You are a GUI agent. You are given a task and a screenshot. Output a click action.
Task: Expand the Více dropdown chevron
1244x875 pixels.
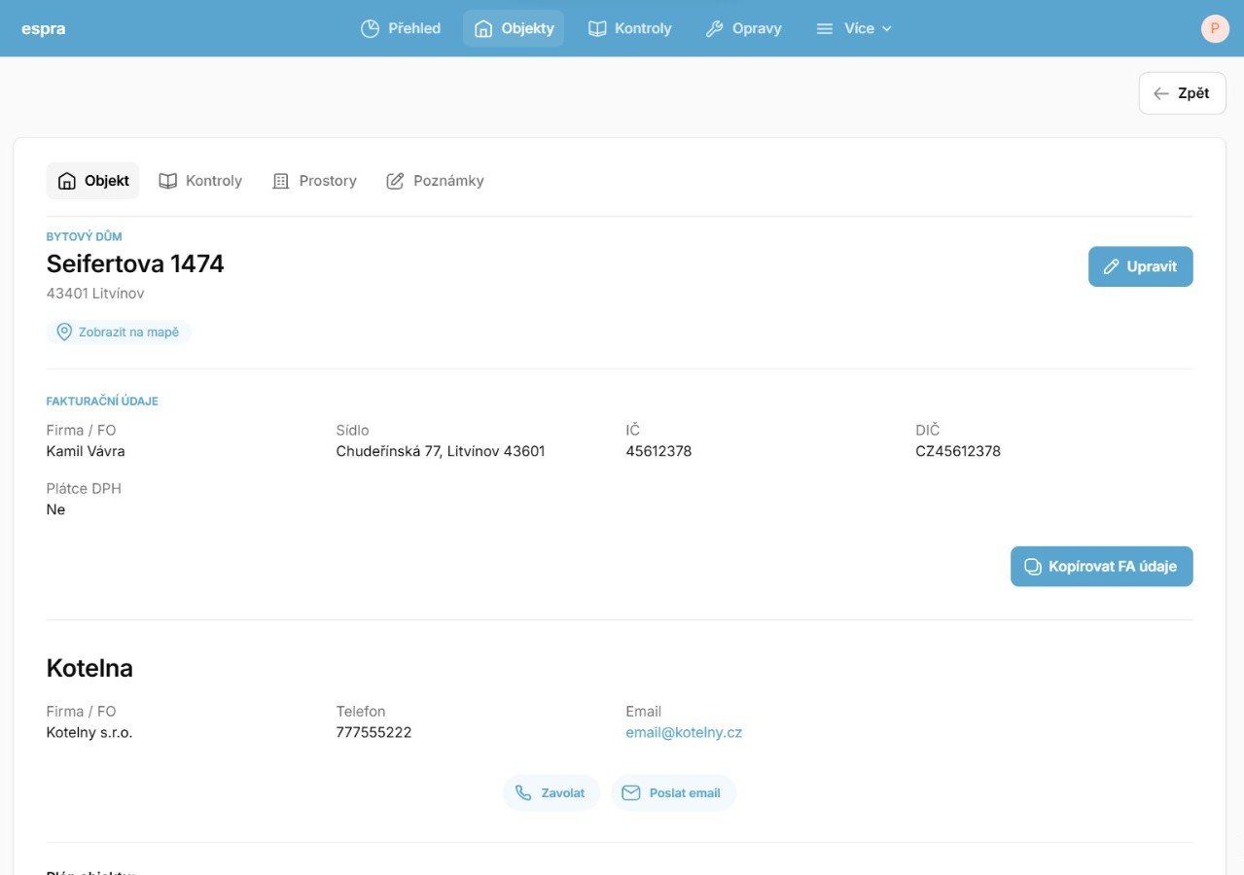point(886,28)
